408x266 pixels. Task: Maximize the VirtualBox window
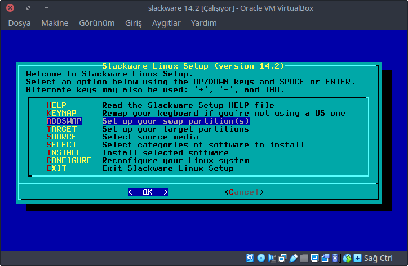[x=28, y=8]
